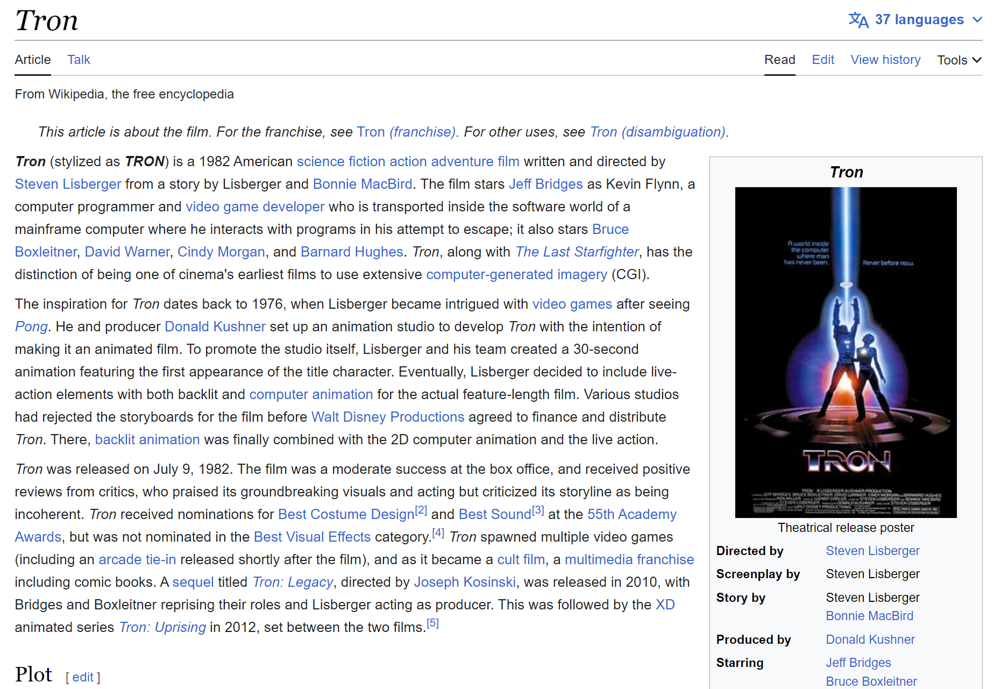Open the Tools dropdown menu
The image size is (994, 689).
click(959, 60)
